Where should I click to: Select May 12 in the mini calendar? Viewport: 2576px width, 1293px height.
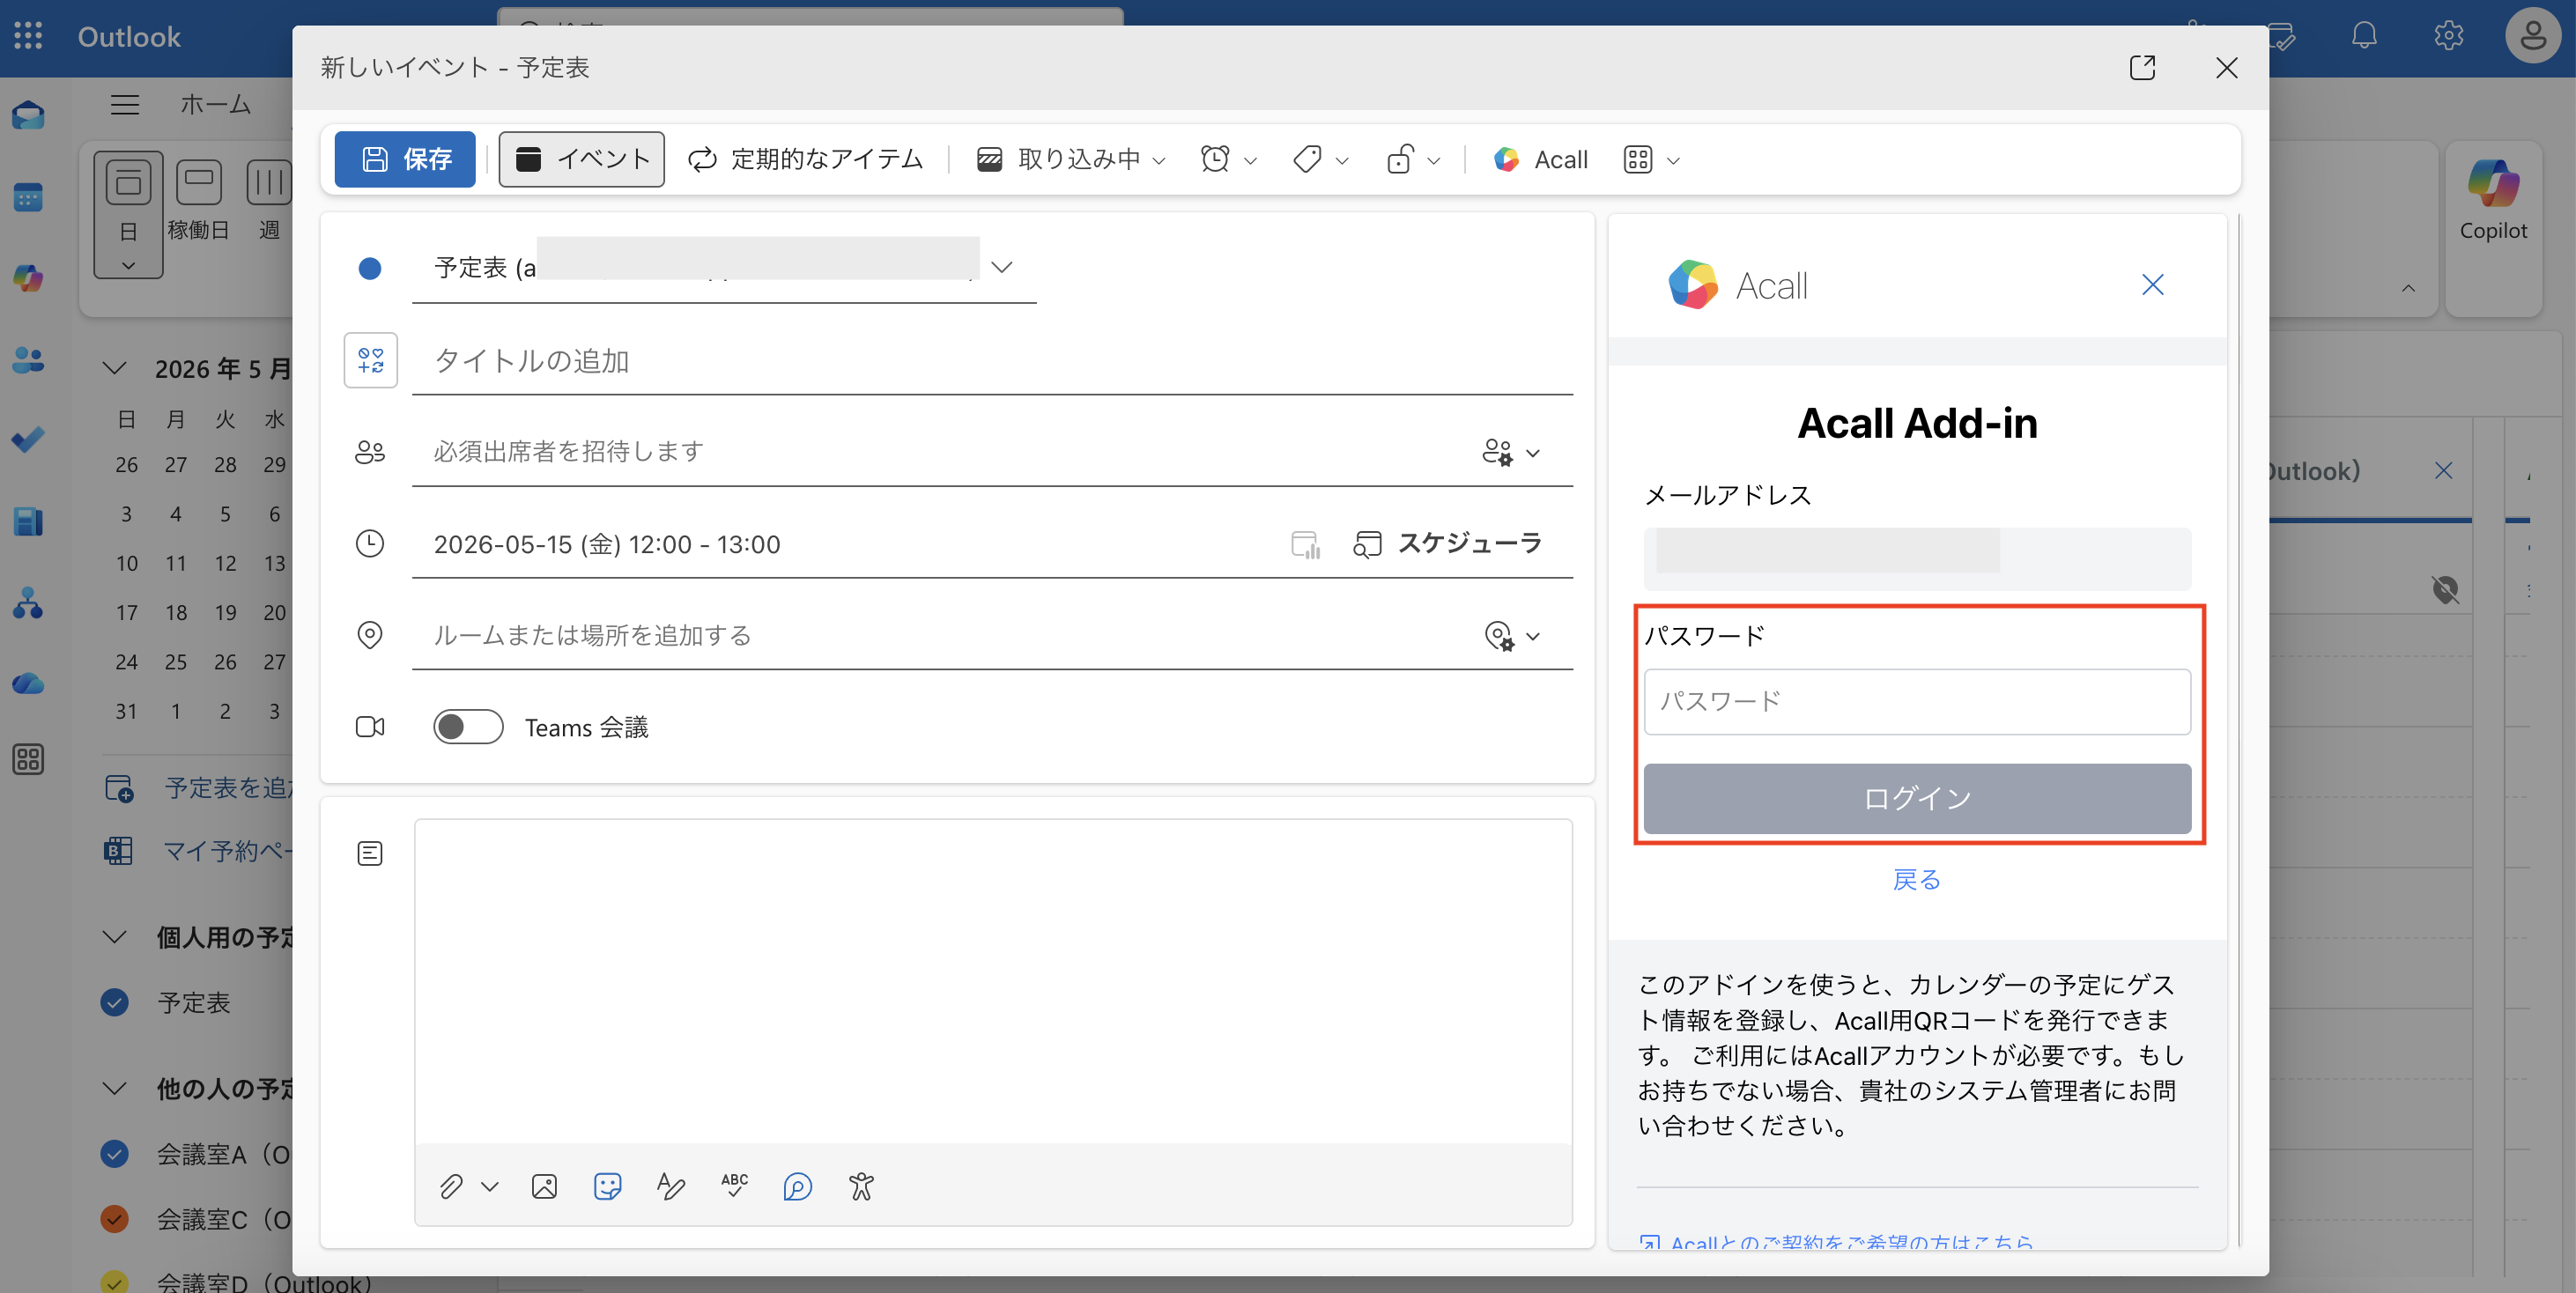226,563
